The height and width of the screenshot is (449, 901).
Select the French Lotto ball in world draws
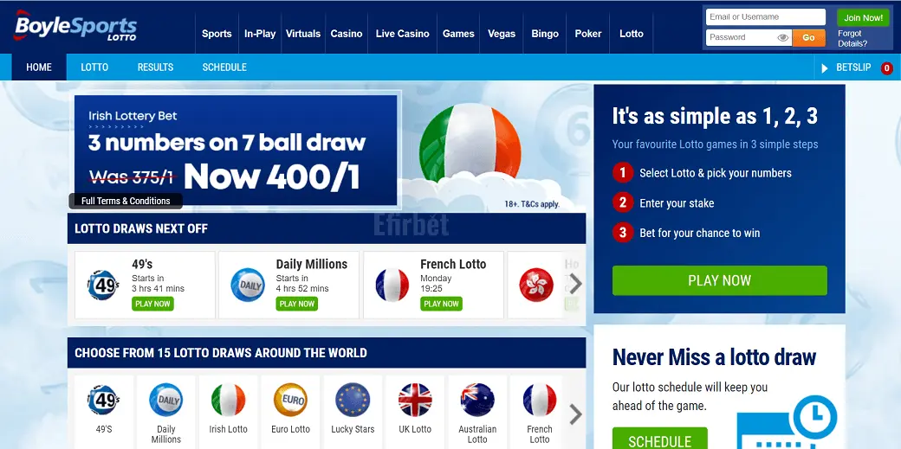click(540, 400)
